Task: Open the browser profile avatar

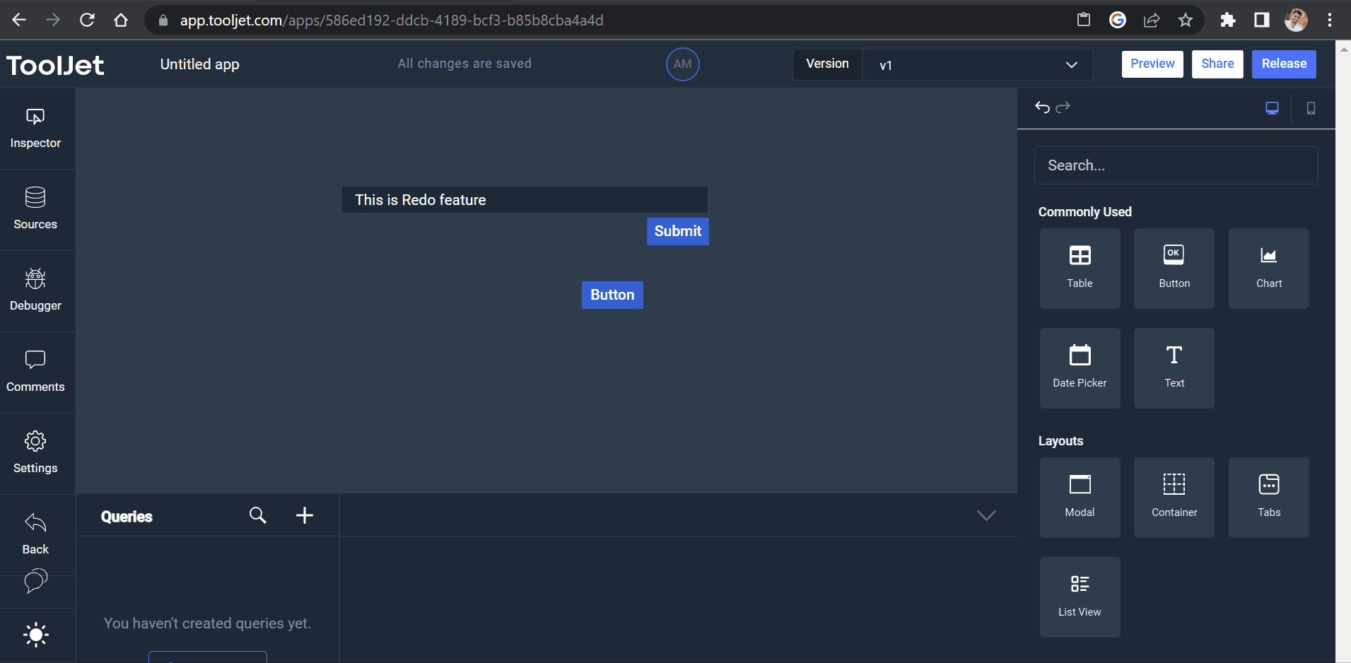Action: (x=1296, y=20)
